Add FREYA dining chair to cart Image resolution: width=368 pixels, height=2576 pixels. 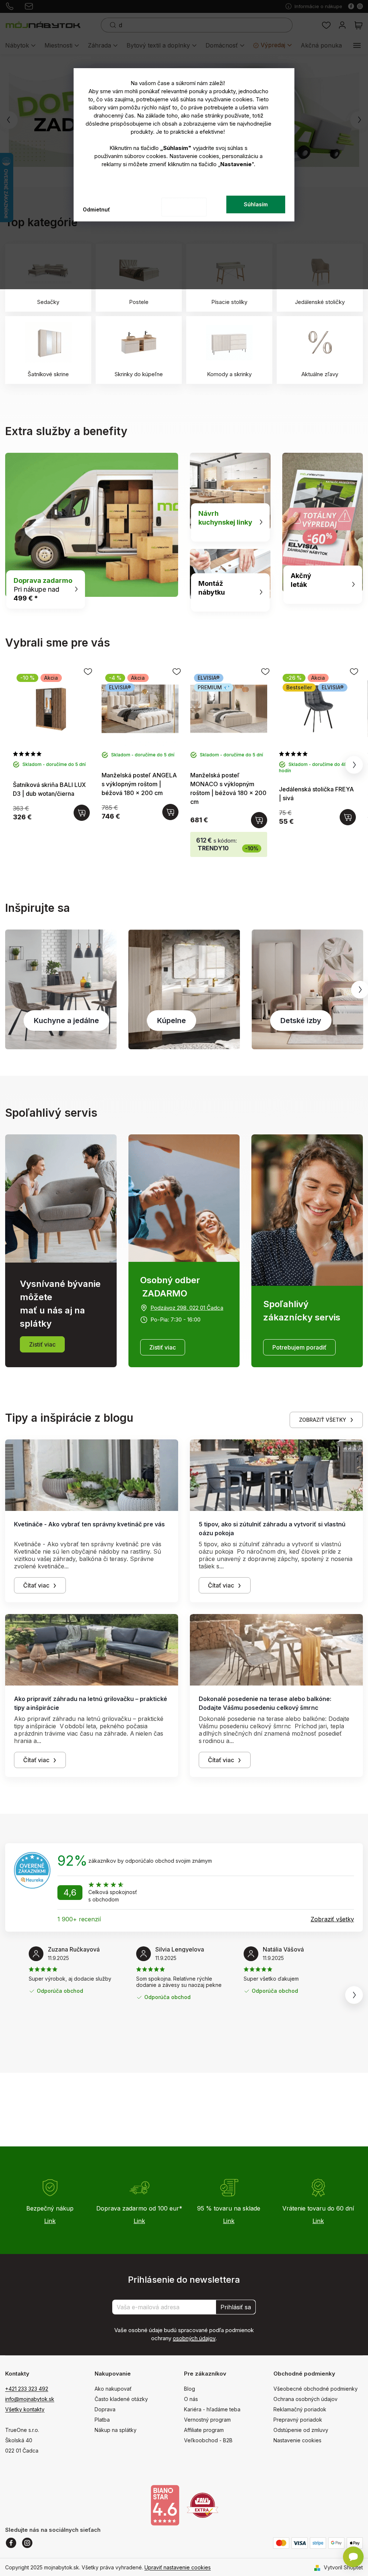pyautogui.click(x=347, y=817)
